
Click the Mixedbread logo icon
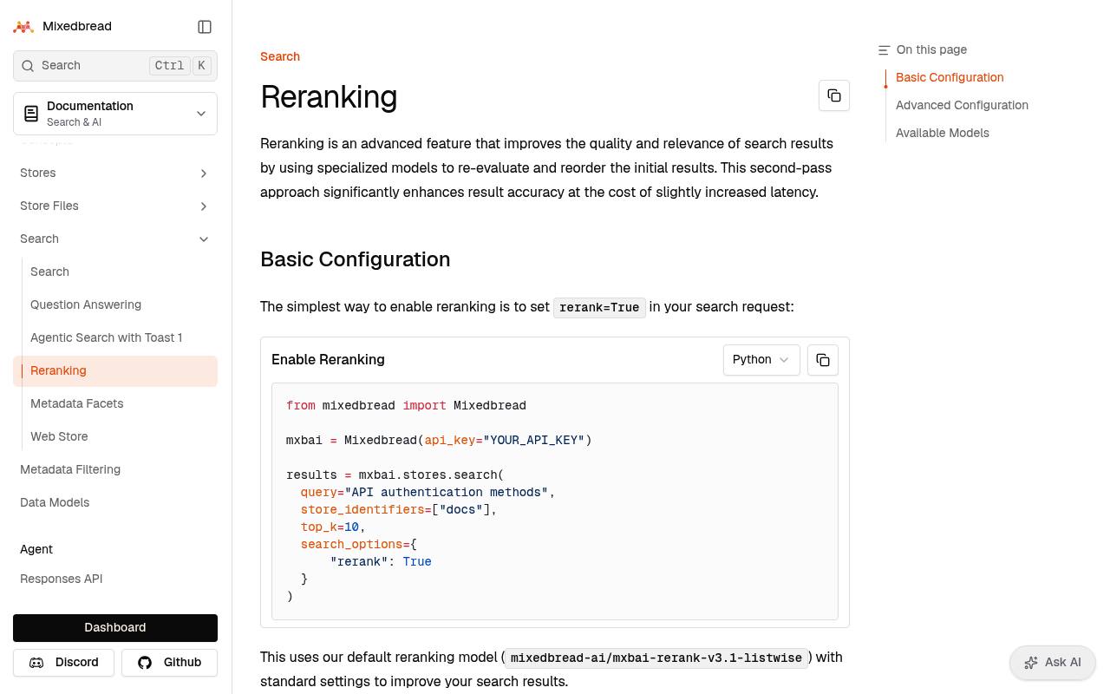(23, 27)
